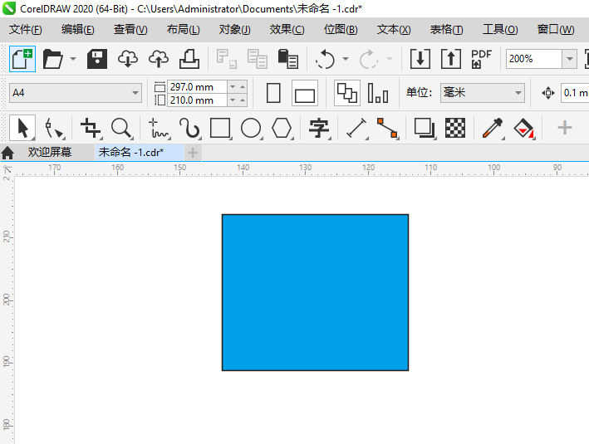Select the Crop tool
This screenshot has height=444, width=589.
90,128
